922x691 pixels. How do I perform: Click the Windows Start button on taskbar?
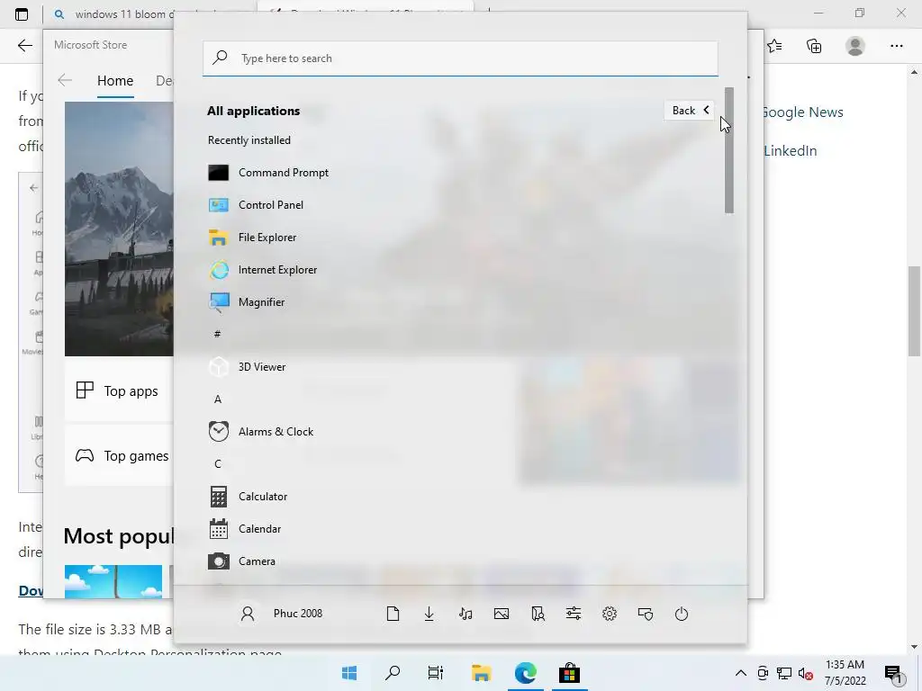tap(349, 673)
